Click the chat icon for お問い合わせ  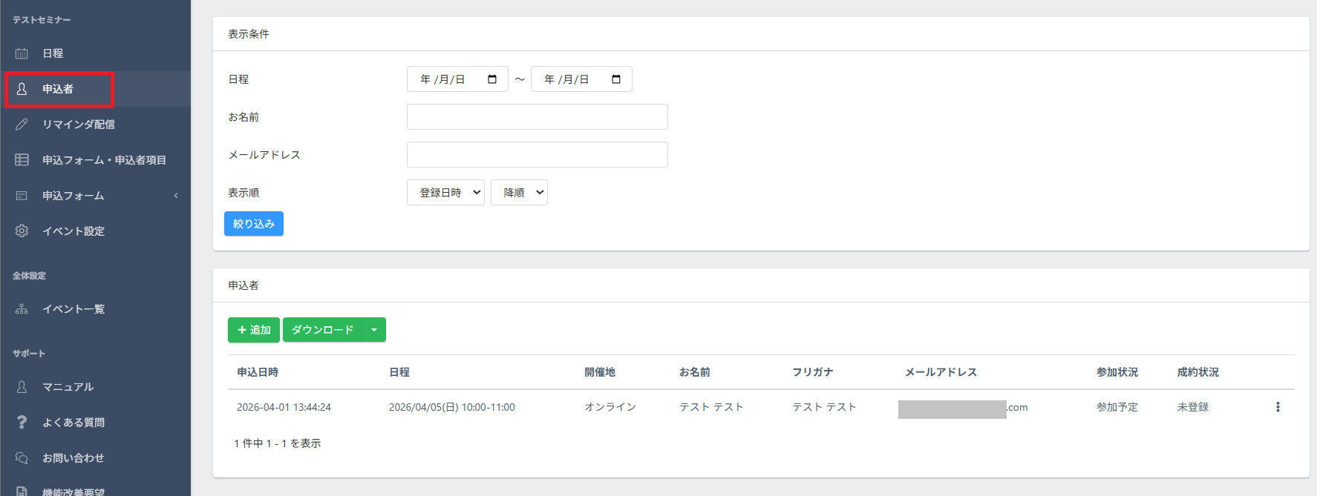pyautogui.click(x=22, y=458)
